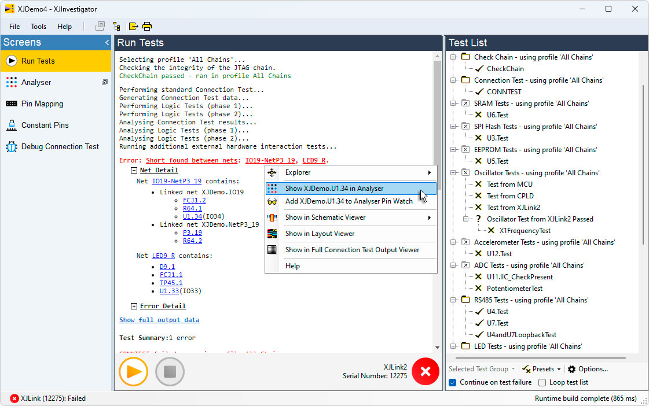Toggle the Accelerometer Tests group checkbox
This screenshot has height=406, width=649.
pos(465,242)
